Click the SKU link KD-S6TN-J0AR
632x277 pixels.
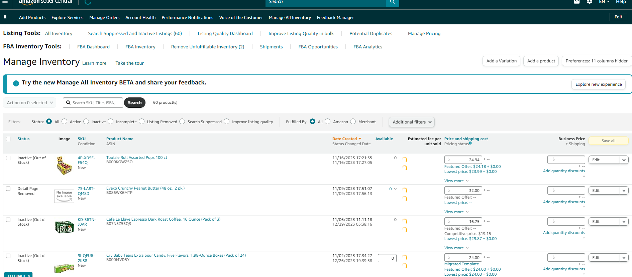(x=87, y=222)
